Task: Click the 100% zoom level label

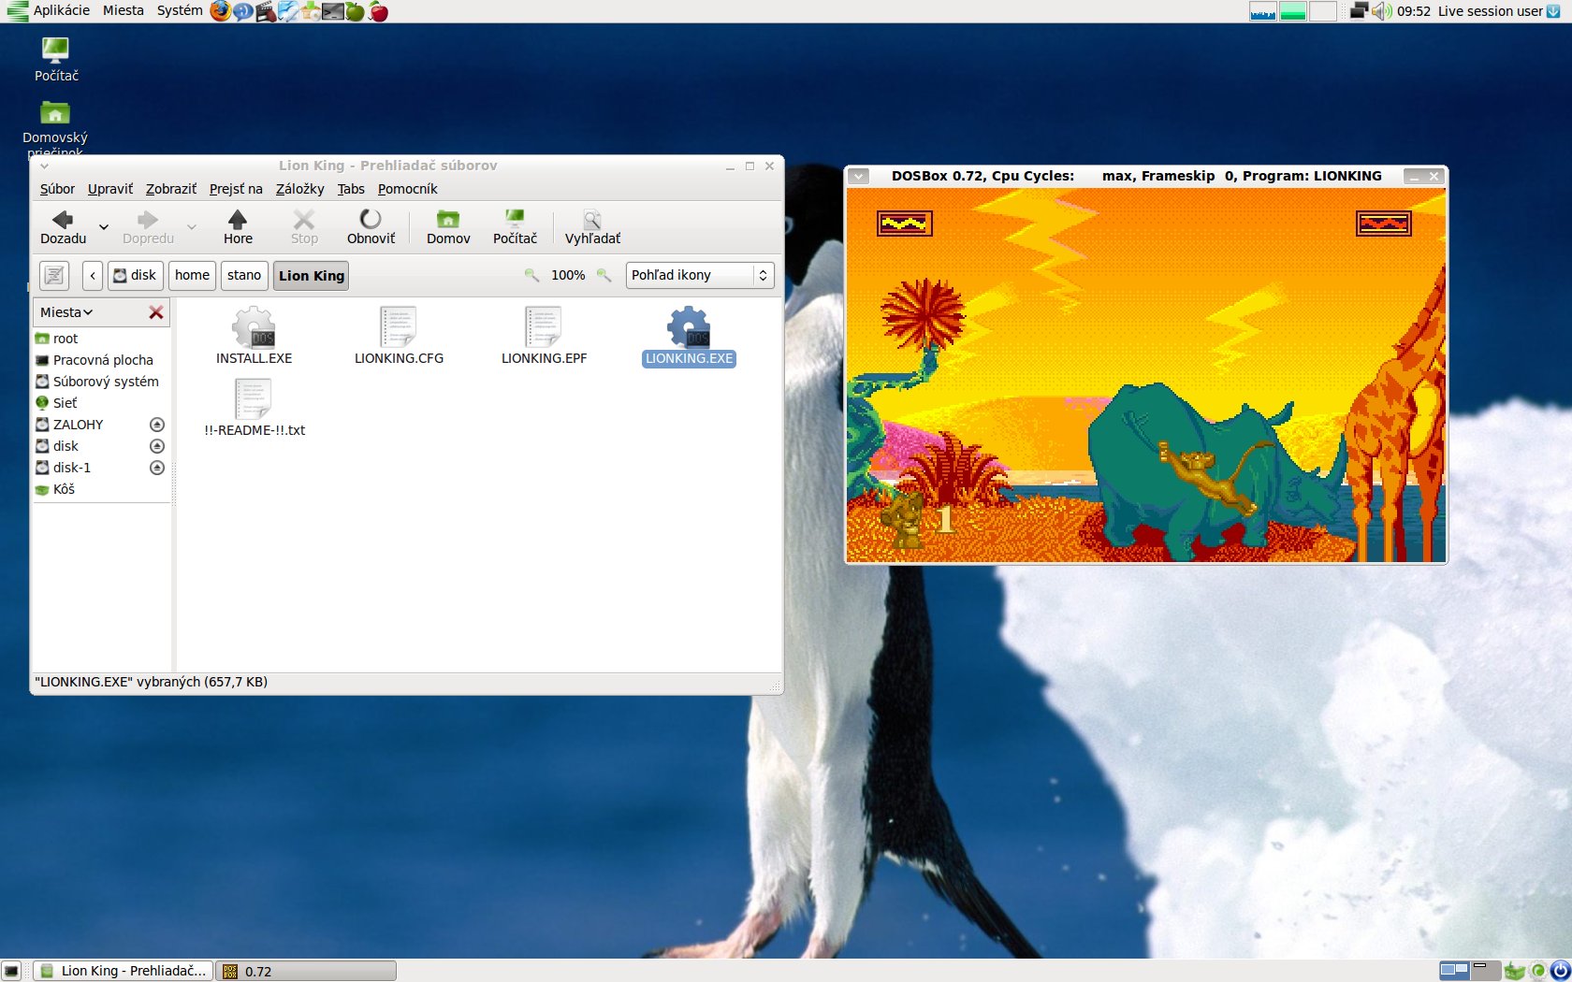Action: tap(568, 275)
